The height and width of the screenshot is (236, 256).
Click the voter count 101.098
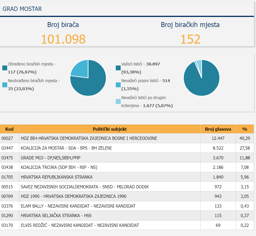tap(63, 39)
